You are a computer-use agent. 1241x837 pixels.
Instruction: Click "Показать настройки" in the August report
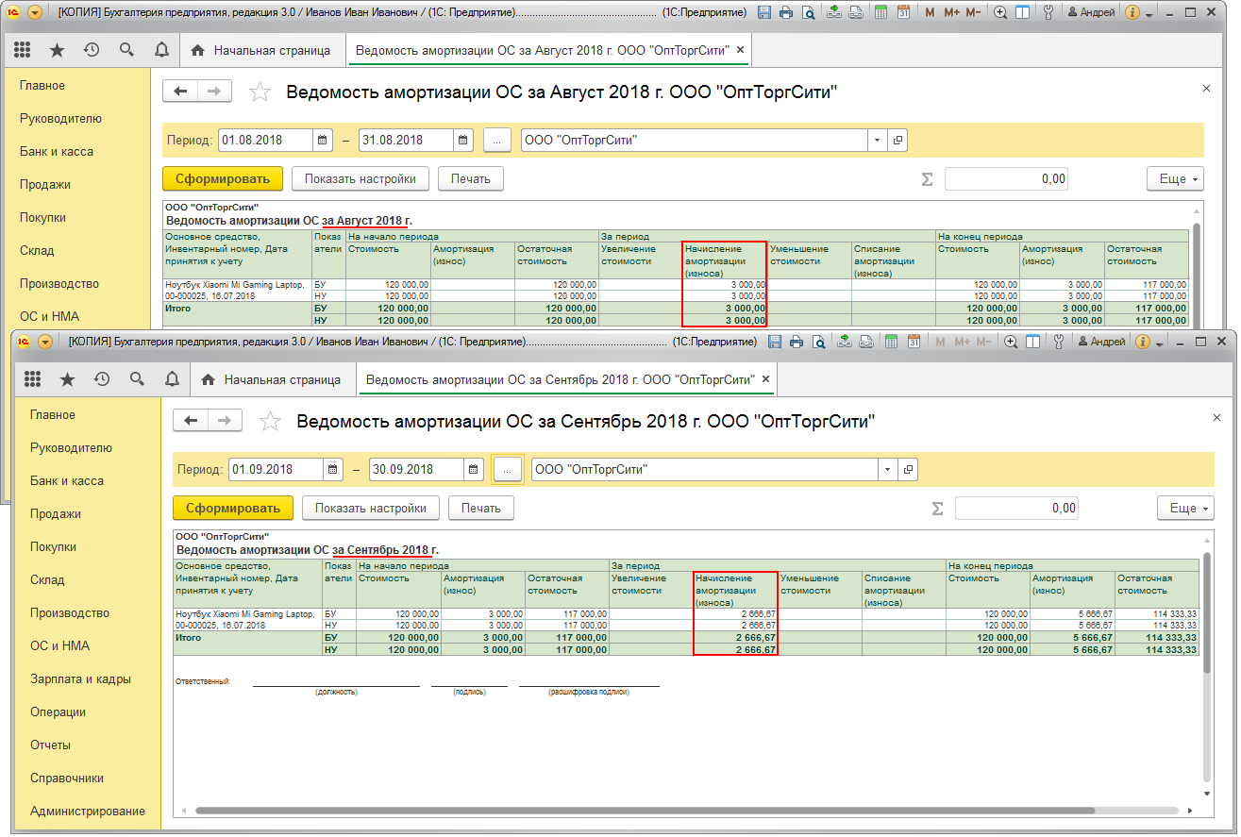(360, 178)
